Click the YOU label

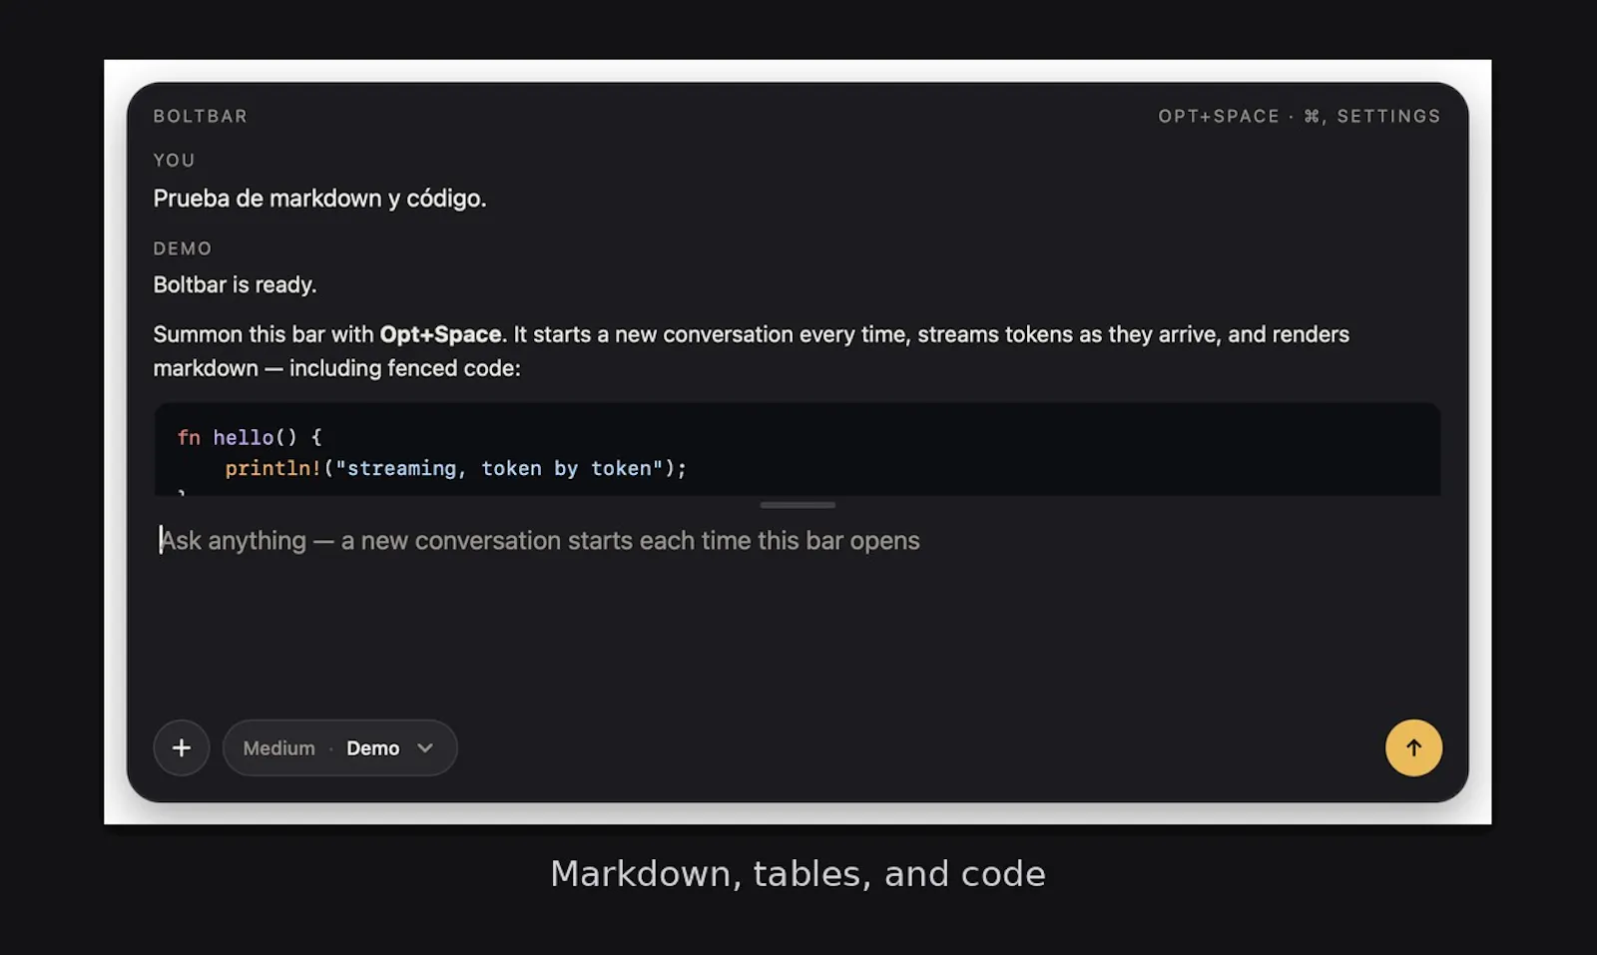point(174,161)
